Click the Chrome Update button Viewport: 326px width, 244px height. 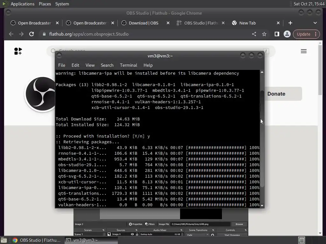(x=303, y=34)
